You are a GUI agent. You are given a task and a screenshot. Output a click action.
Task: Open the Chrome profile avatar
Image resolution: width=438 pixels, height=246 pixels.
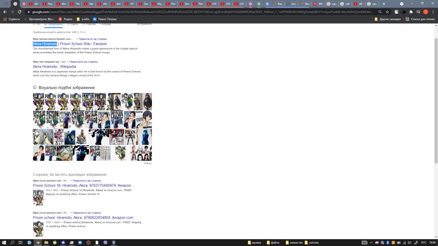click(x=426, y=12)
